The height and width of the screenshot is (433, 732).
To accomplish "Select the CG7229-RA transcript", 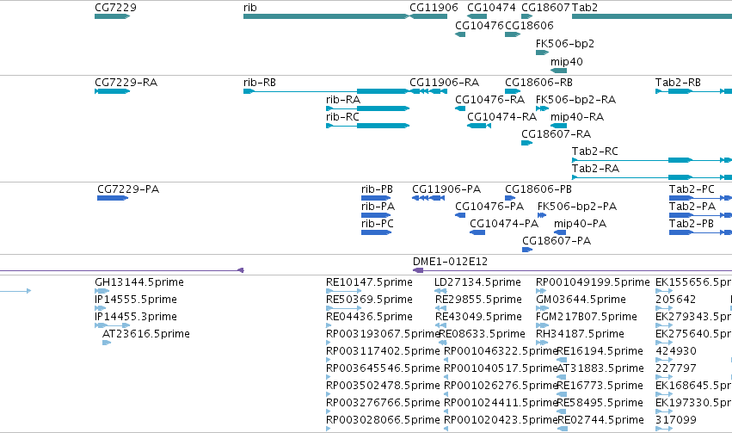I will click(112, 91).
